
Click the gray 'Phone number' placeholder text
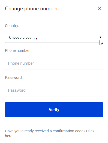[21, 63]
